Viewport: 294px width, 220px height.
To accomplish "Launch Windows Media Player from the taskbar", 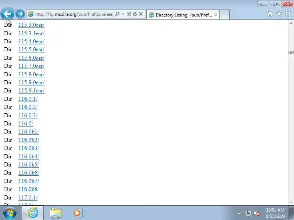I will point(78,213).
